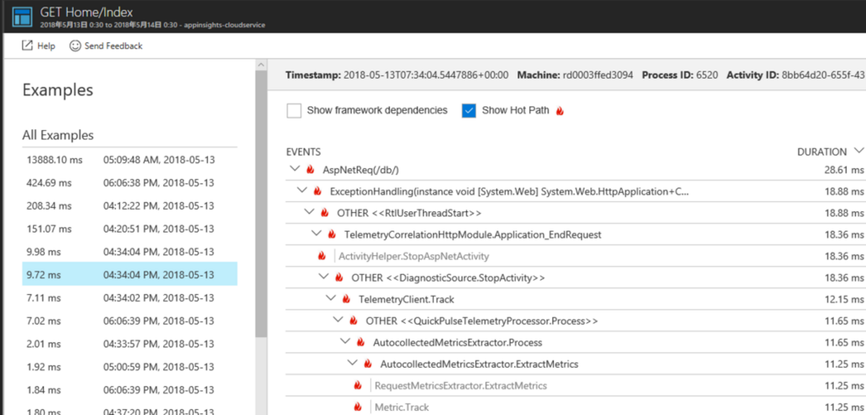
Task: Click the flame icon beside TelemetryClient.Track
Action: 346,299
